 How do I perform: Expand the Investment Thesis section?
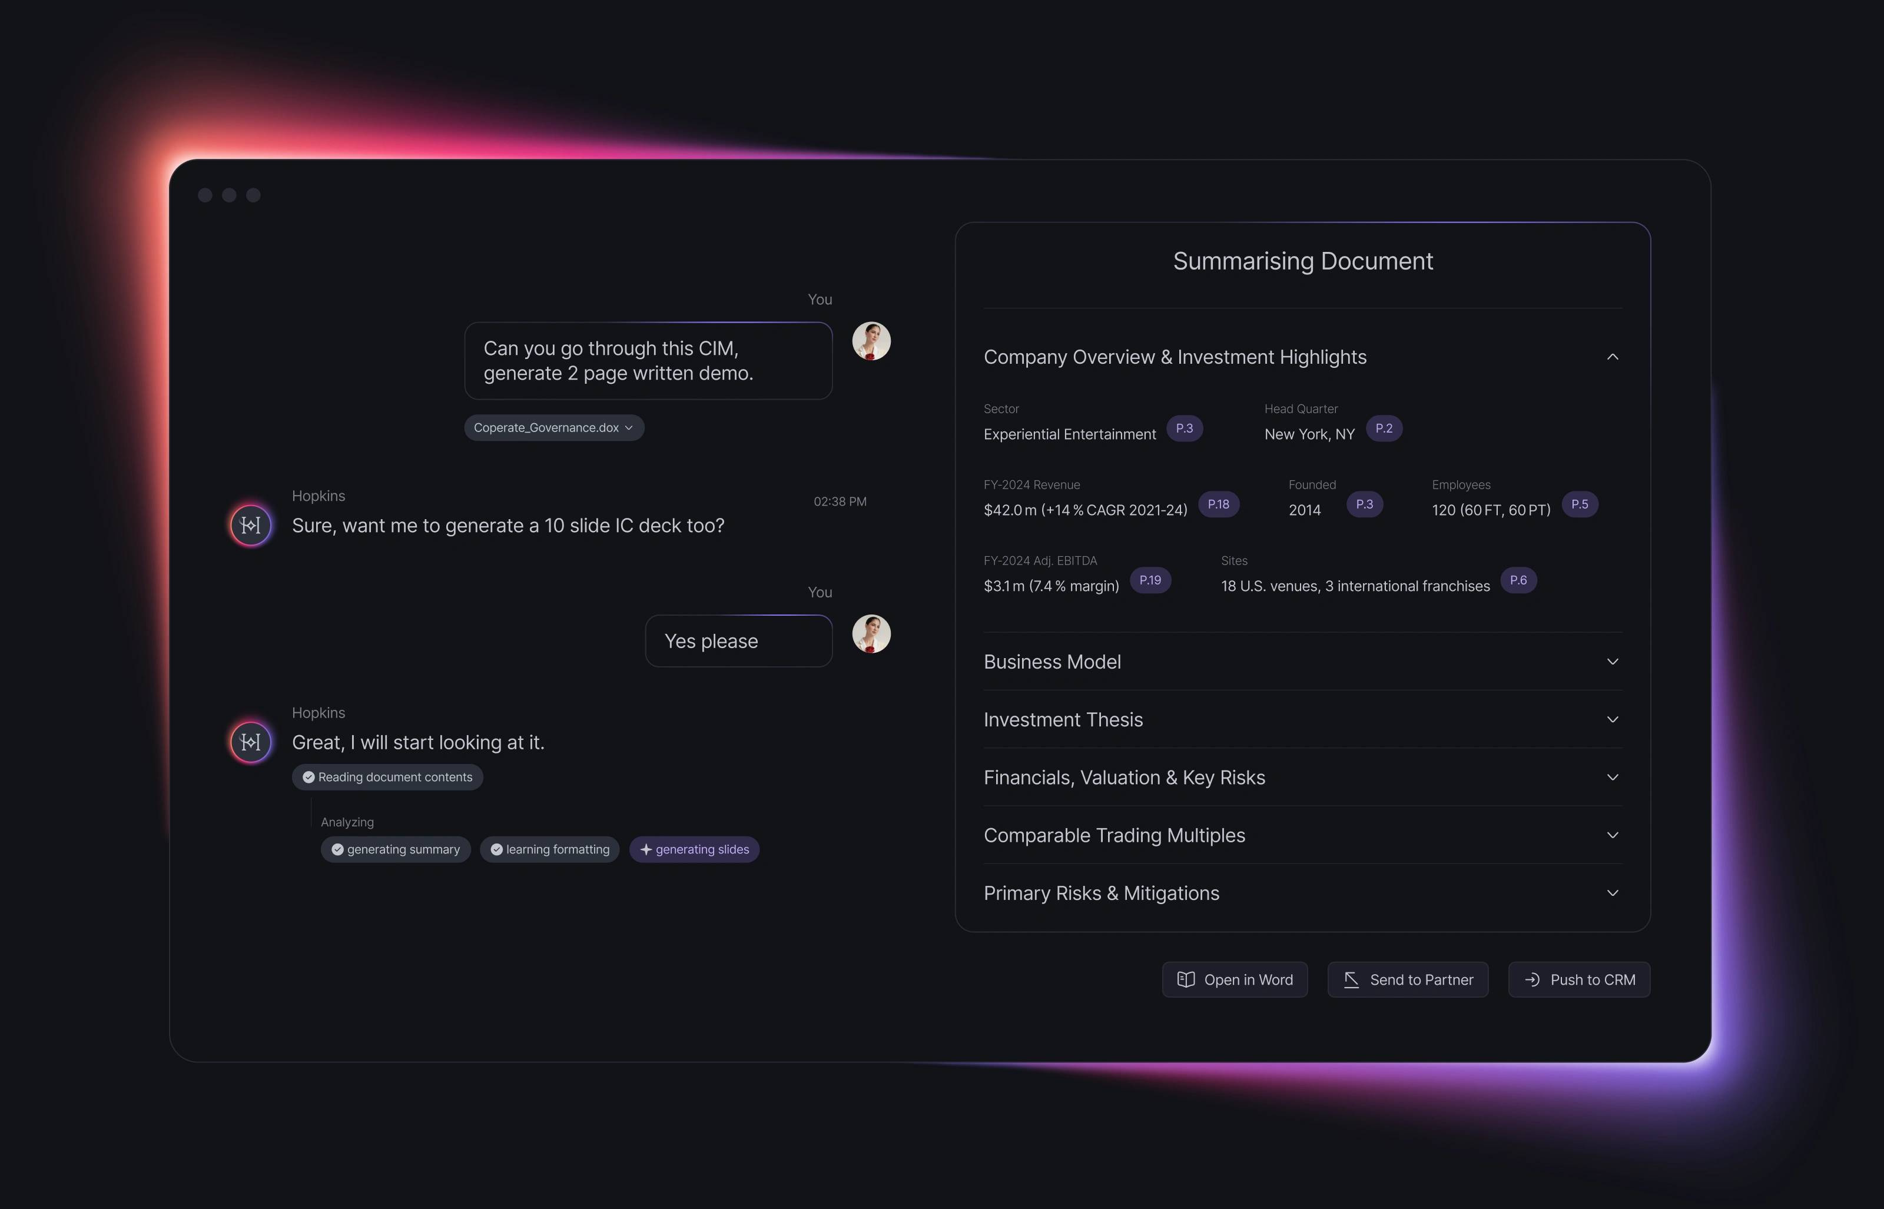[1613, 720]
